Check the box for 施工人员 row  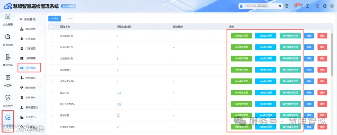tap(52, 92)
